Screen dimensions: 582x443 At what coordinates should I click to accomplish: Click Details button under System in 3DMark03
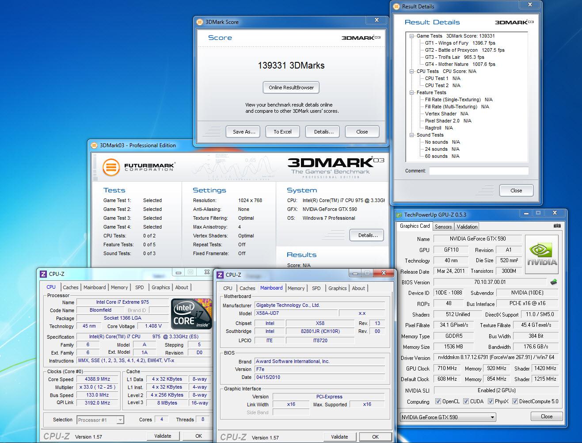(366, 235)
